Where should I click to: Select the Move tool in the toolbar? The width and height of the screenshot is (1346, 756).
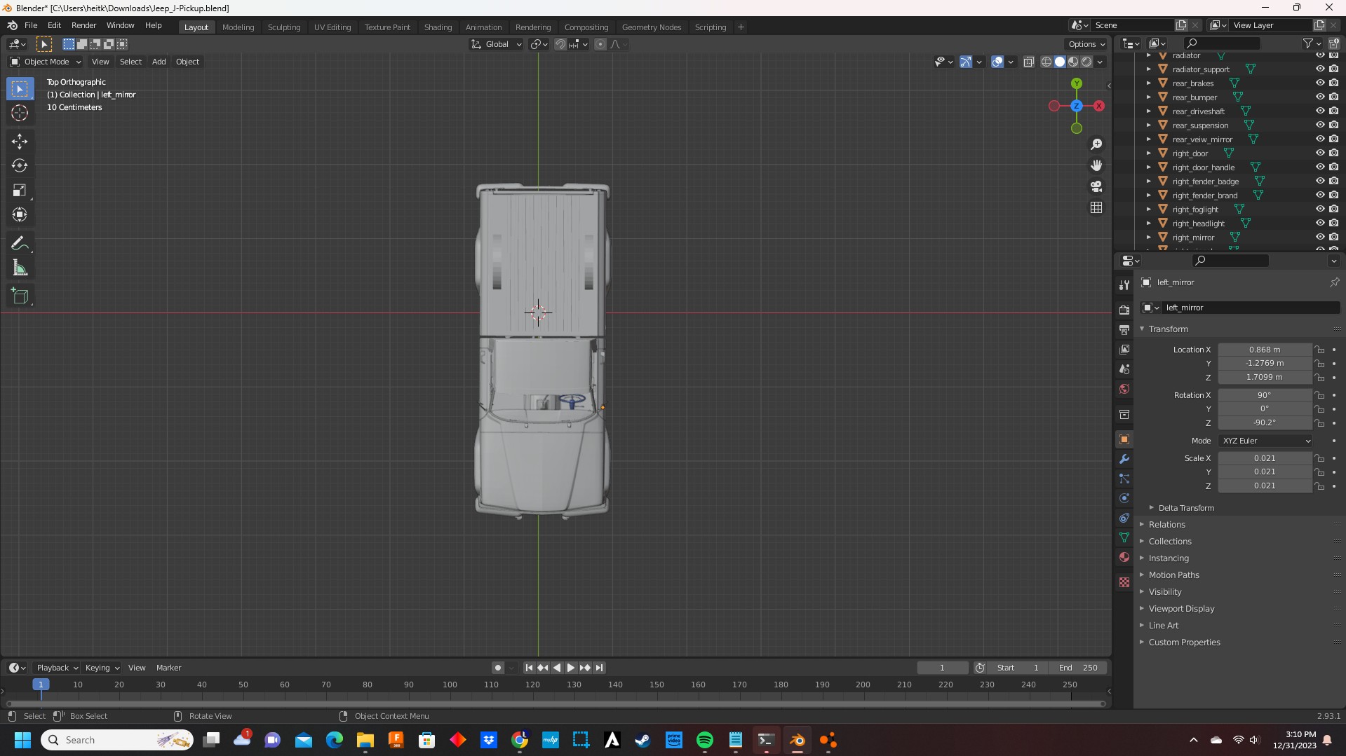pos(20,141)
